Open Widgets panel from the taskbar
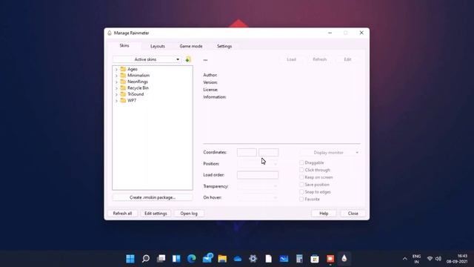 (176, 259)
